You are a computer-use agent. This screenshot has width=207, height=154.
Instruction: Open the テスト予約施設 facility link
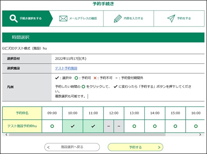66,68
